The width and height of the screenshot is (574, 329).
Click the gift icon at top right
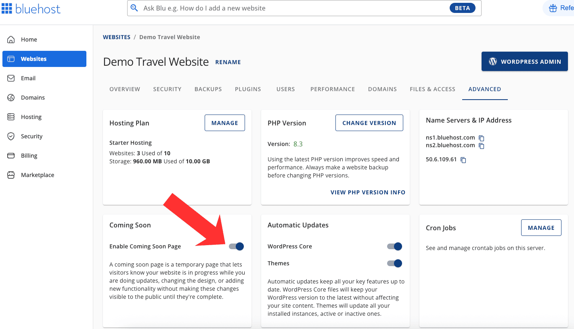pos(553,8)
